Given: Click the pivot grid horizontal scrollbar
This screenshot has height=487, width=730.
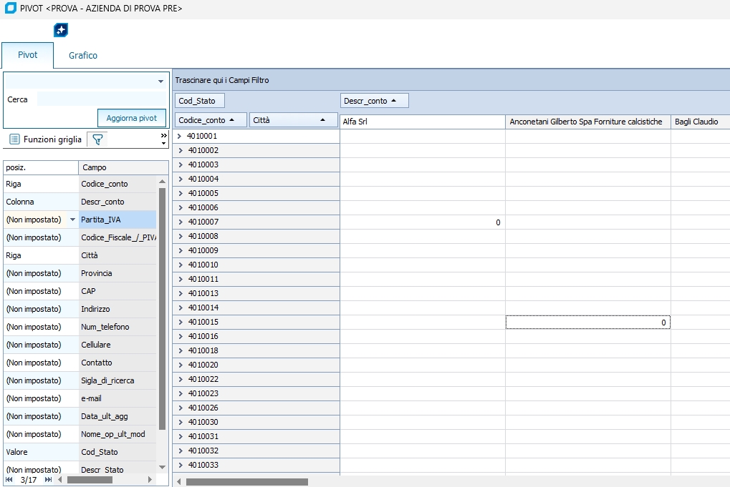Looking at the screenshot, I should point(246,482).
